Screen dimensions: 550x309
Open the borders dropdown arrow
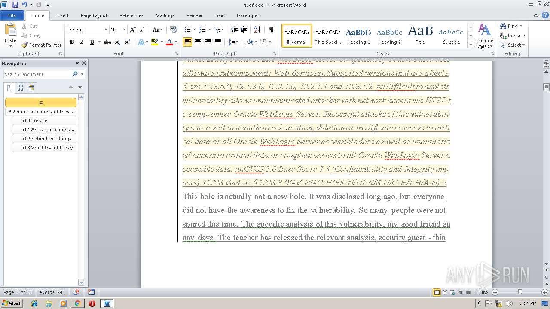point(269,42)
